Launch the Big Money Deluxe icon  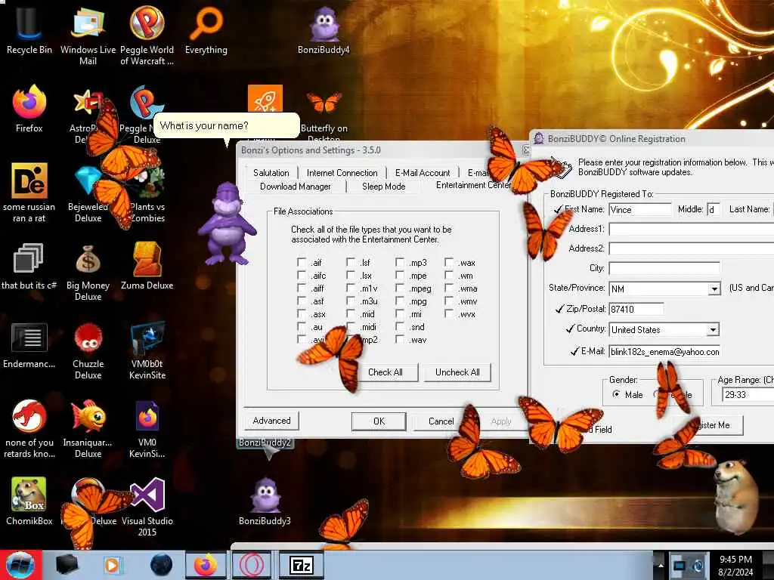click(88, 271)
